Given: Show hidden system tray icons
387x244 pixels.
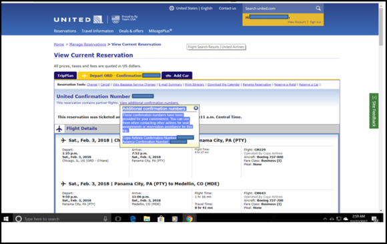Looking at the screenshot, I should click(325, 219).
